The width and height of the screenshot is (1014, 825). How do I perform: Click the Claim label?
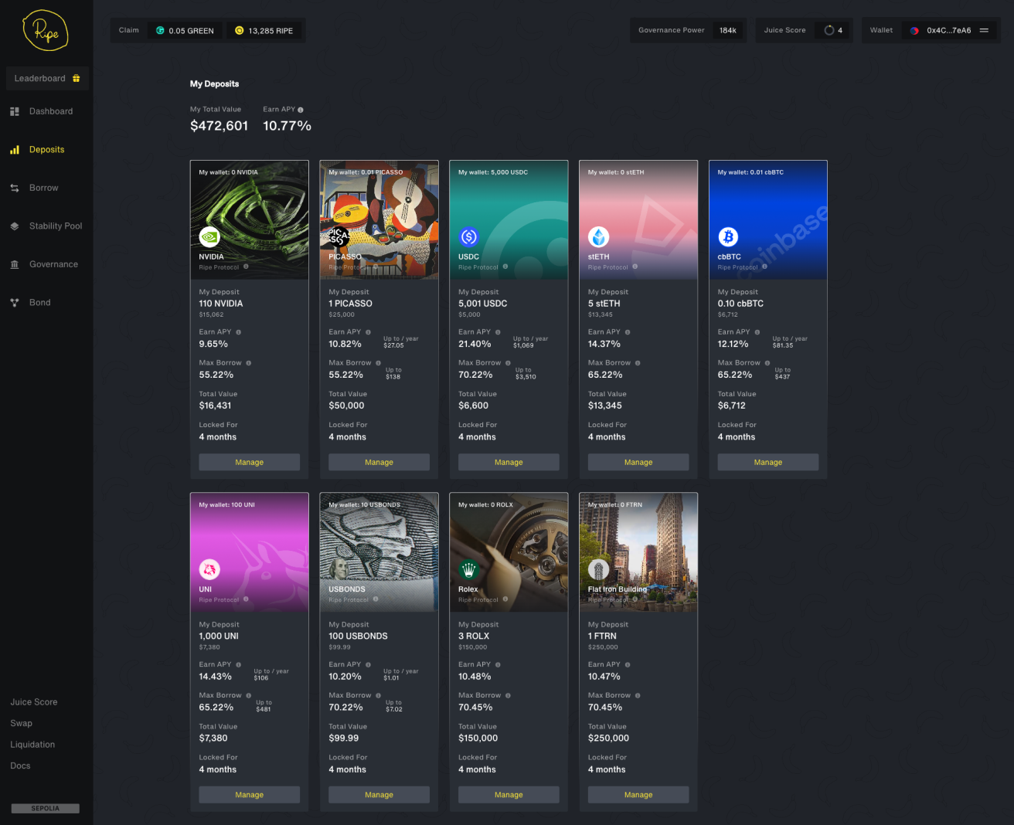129,31
